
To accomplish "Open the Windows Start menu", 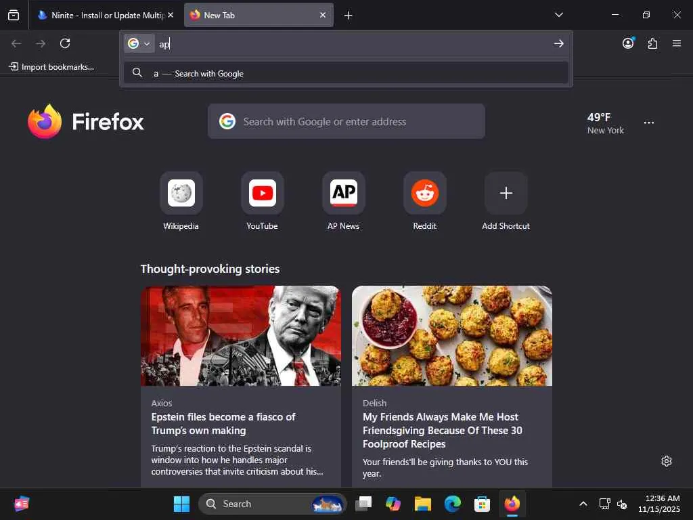I will pyautogui.click(x=181, y=504).
